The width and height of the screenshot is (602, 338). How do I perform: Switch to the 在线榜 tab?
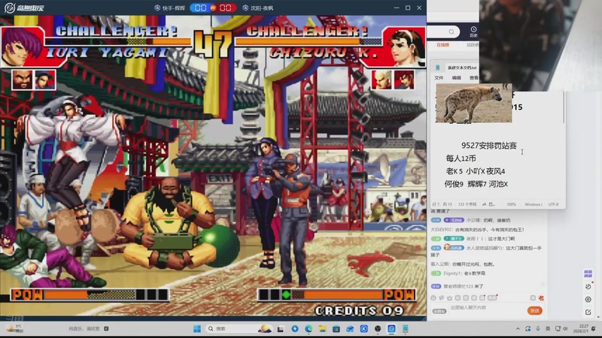coord(442,45)
